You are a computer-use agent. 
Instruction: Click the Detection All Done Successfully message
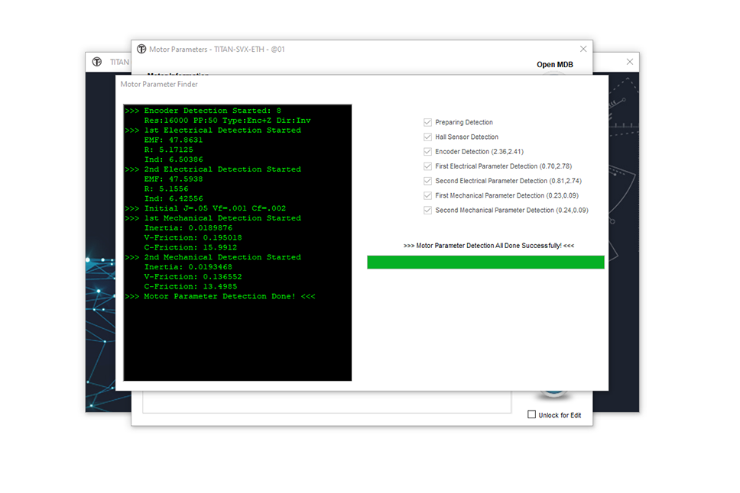(x=488, y=246)
